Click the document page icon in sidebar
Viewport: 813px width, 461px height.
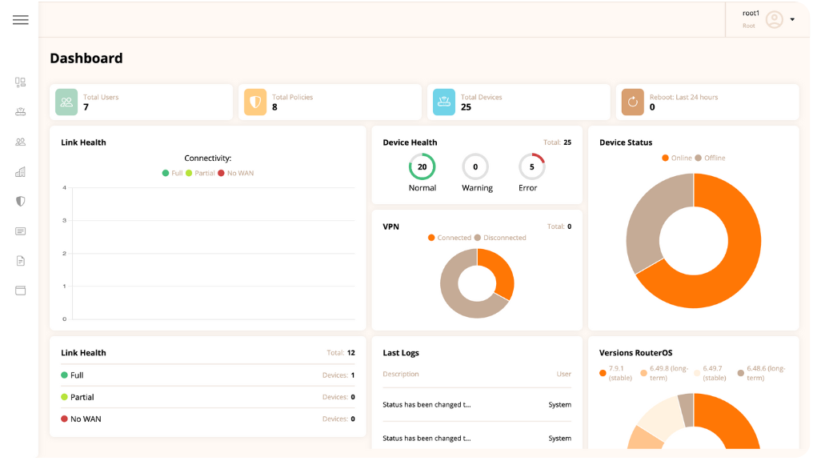[x=20, y=261]
